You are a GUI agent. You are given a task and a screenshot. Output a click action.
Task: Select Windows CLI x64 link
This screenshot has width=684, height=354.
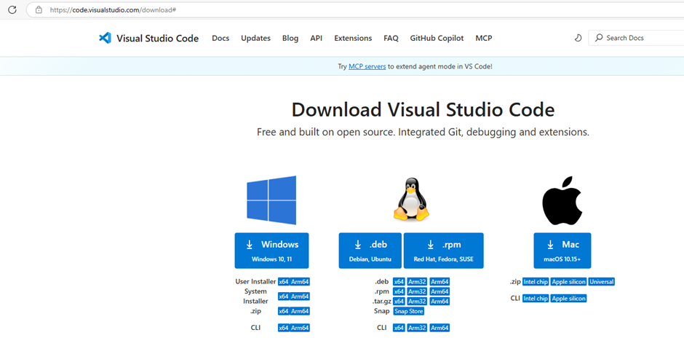[284, 328]
